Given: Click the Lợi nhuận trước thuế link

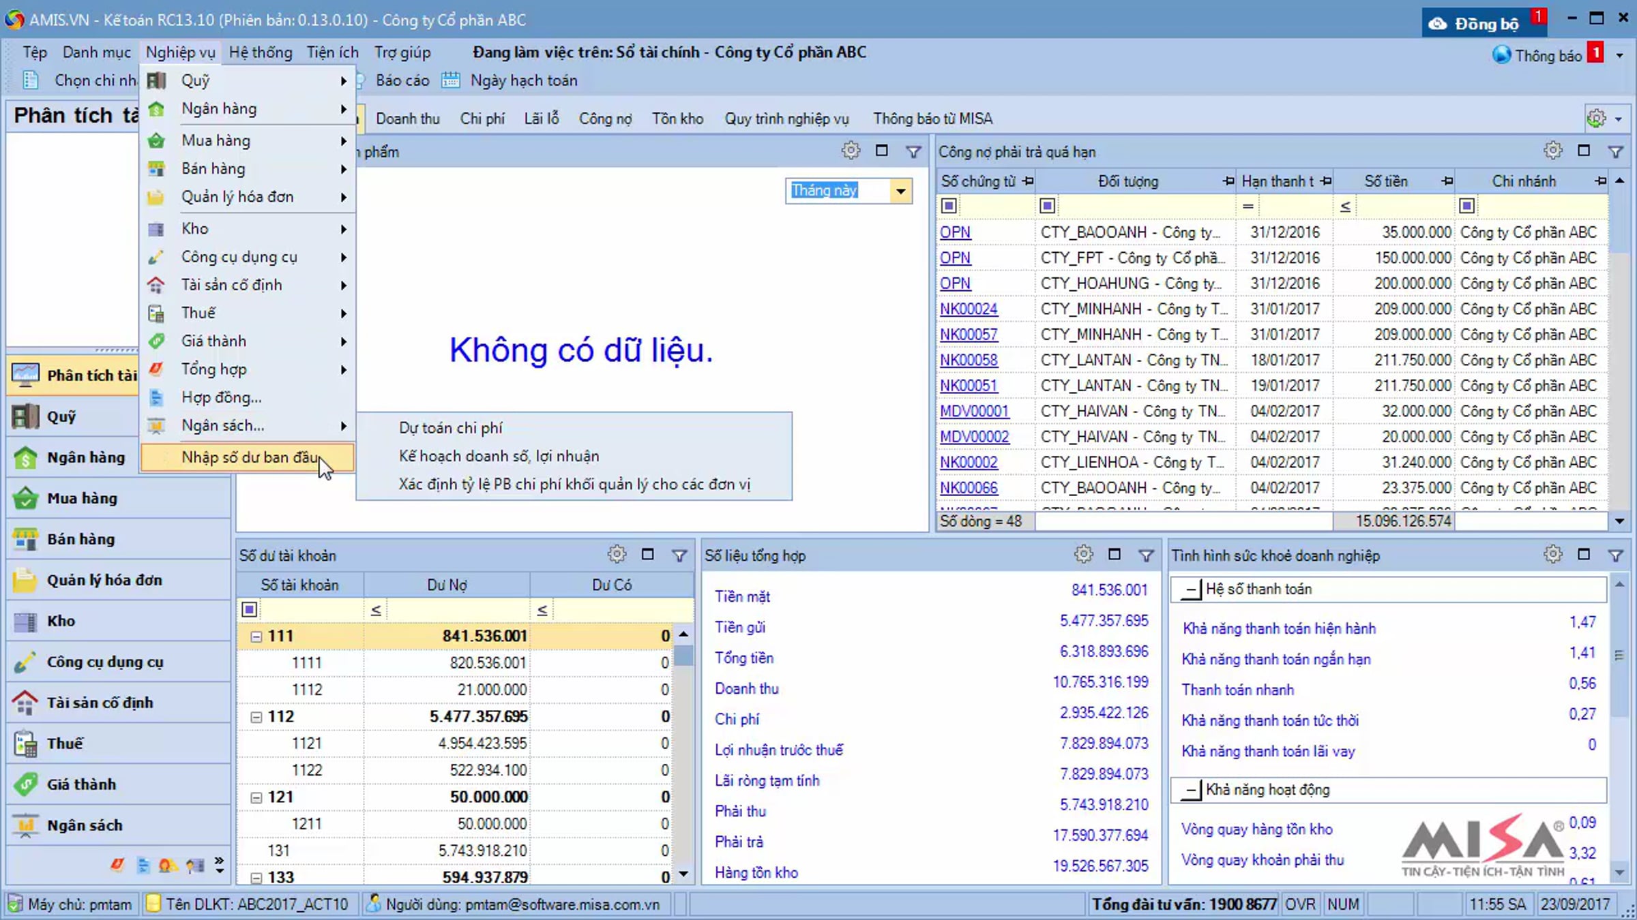Looking at the screenshot, I should coord(779,750).
